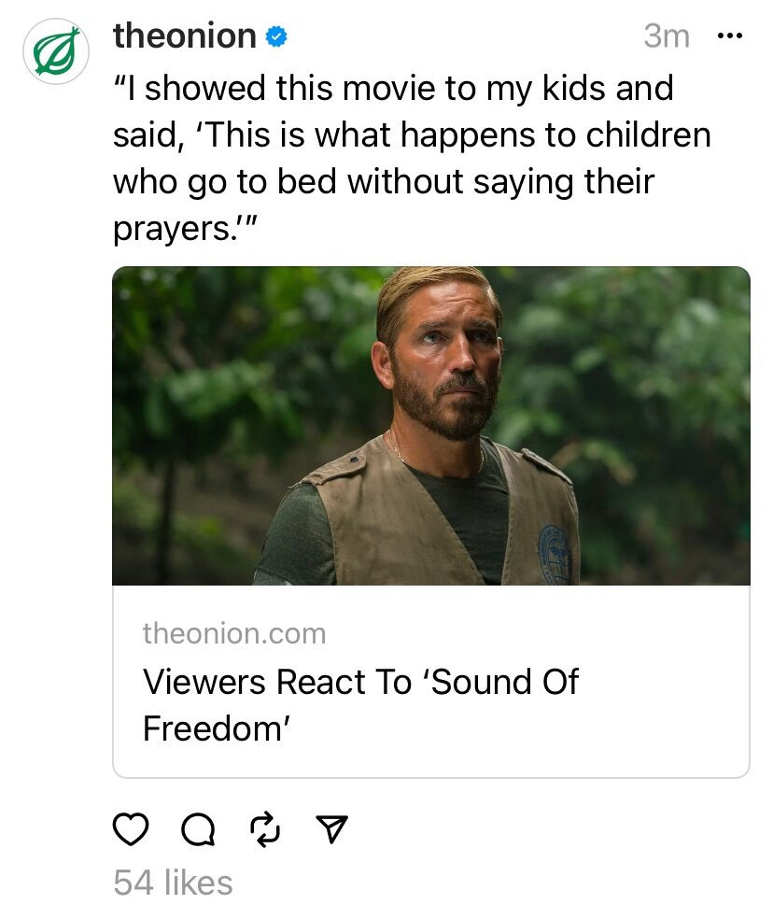Image resolution: width=773 pixels, height=919 pixels.
Task: Click the blue verified badge
Action: pos(276,37)
